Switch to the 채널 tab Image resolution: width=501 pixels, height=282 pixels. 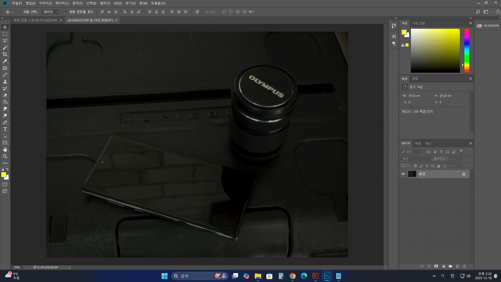point(418,143)
